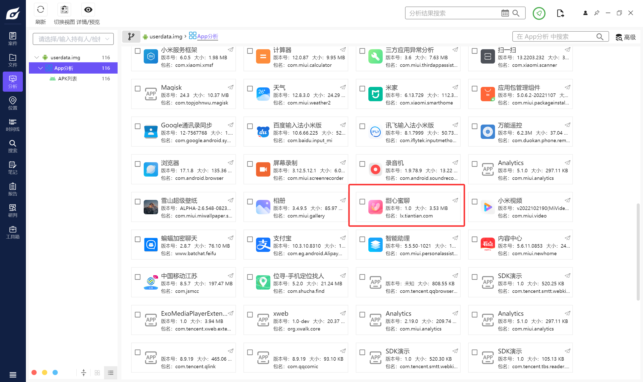Open the ExoMediaPlayerExten... card title

coord(194,313)
